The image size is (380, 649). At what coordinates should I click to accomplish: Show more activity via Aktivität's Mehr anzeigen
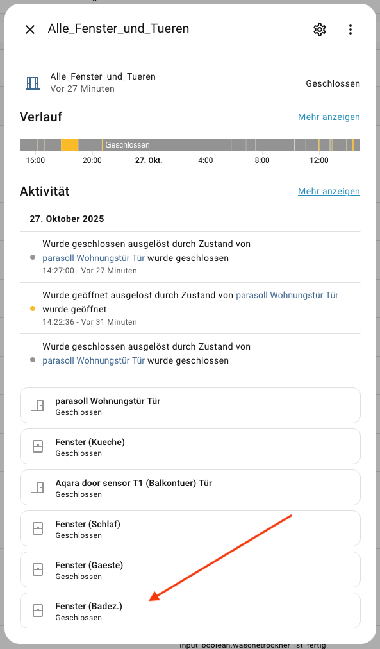329,191
